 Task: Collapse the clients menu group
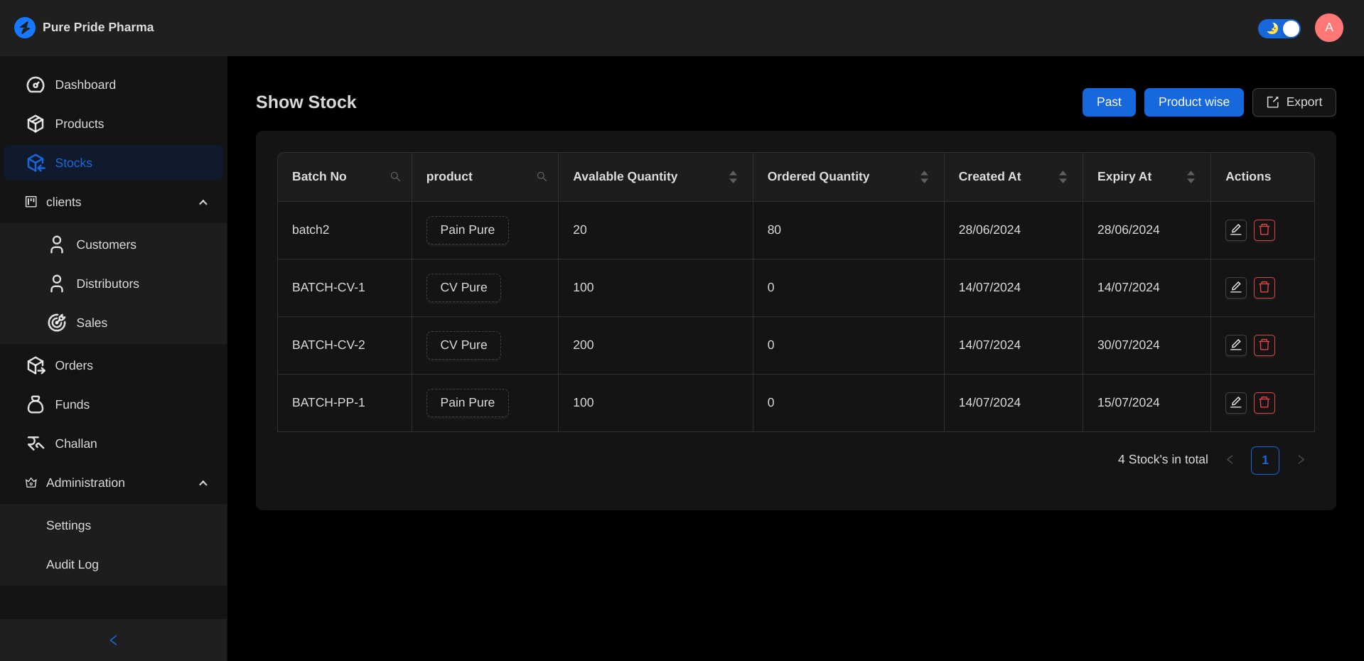(203, 203)
